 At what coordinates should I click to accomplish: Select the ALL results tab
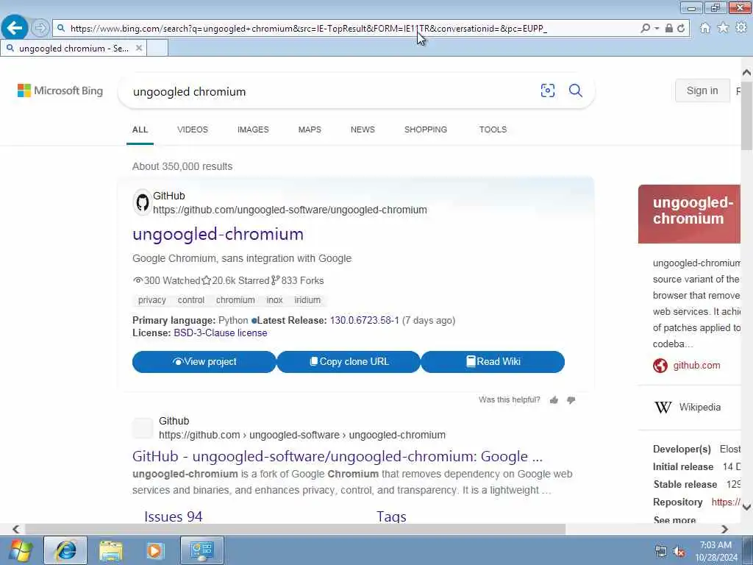click(x=140, y=129)
